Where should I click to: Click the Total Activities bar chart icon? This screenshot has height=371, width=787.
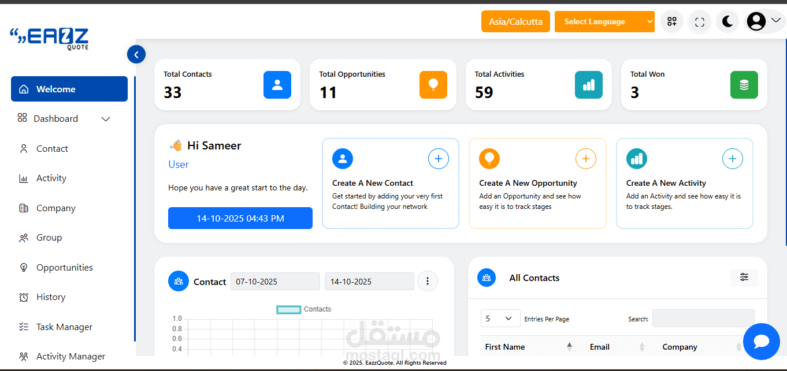(589, 85)
